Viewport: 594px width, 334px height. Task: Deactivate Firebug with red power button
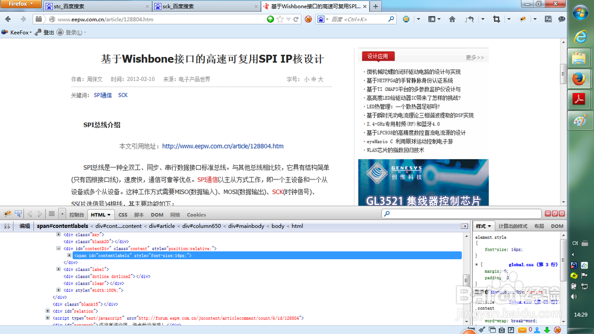click(562, 213)
